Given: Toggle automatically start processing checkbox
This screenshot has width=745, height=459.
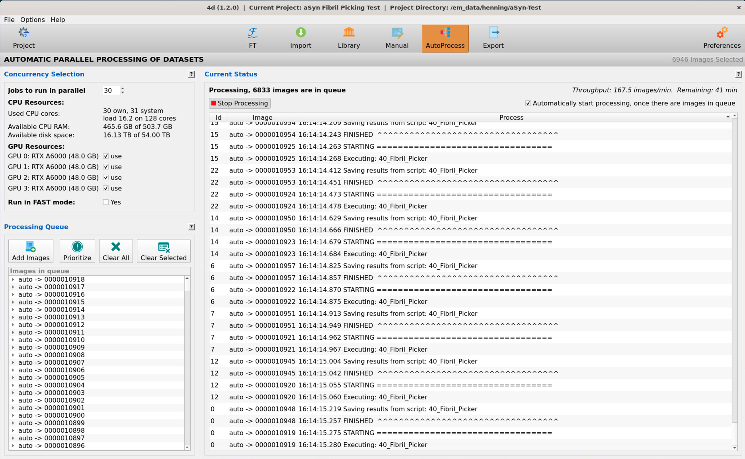Looking at the screenshot, I should point(528,103).
